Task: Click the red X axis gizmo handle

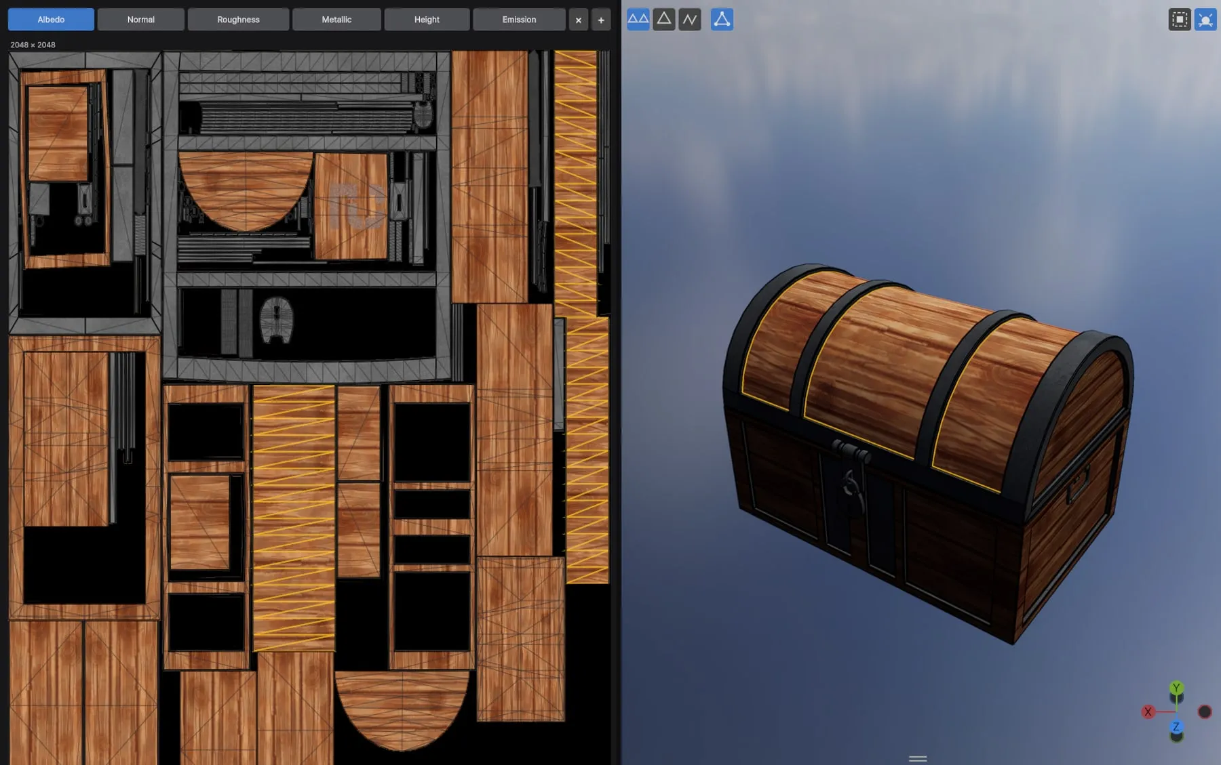Action: point(1148,711)
